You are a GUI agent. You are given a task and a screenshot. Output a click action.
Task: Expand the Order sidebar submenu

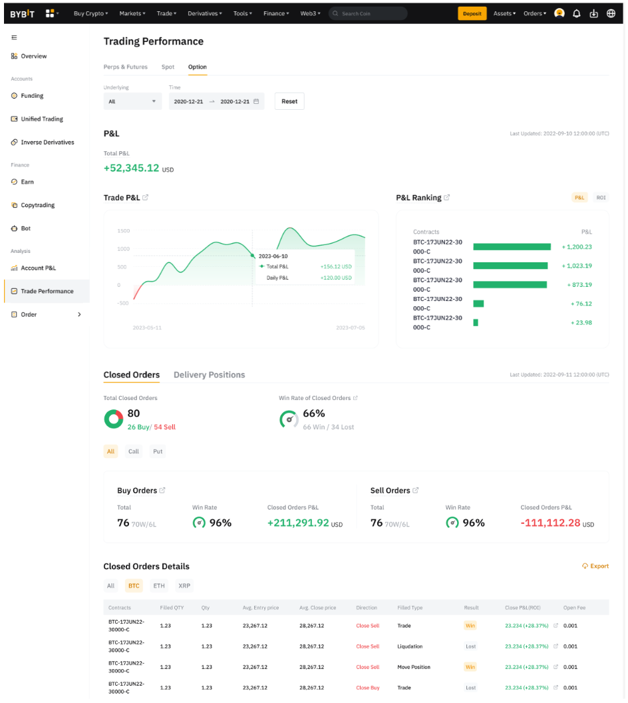click(x=79, y=314)
